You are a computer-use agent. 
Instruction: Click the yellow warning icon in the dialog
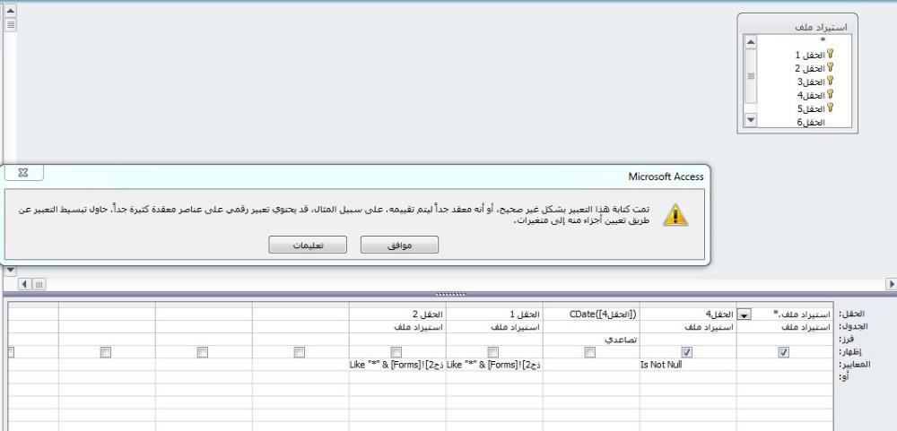coord(675,215)
